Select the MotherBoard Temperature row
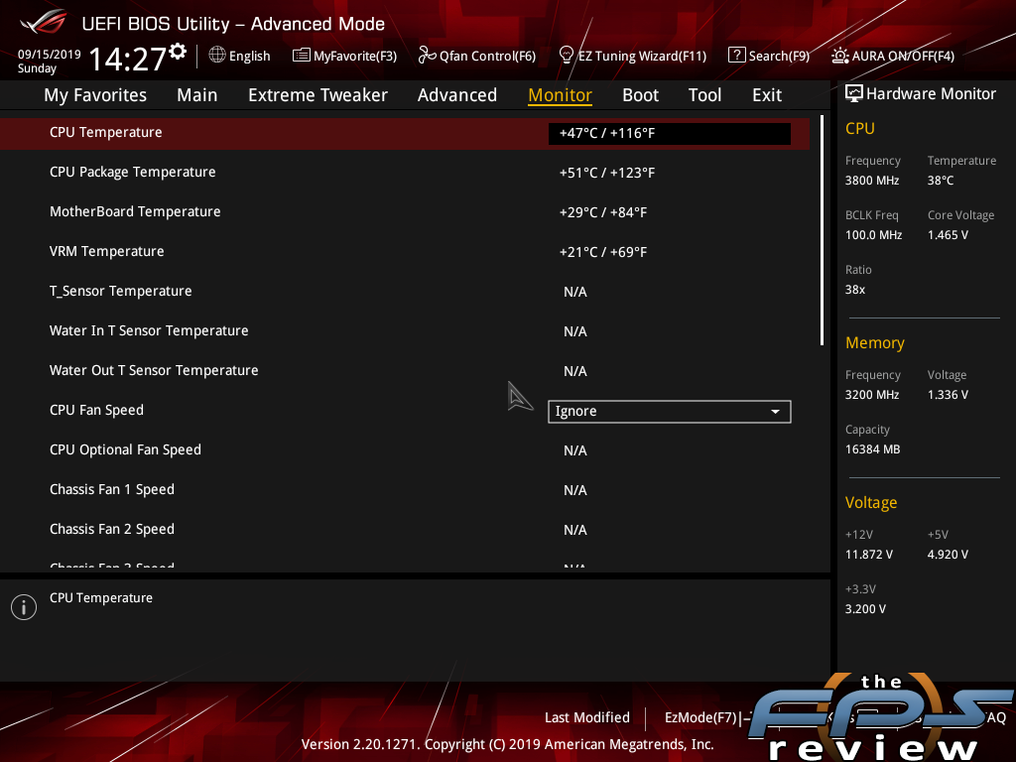1016x762 pixels. [x=405, y=212]
